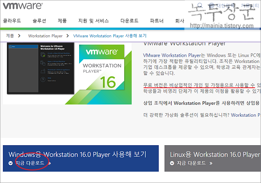
Task: Click the globe region icon
Action: click(x=211, y=5)
